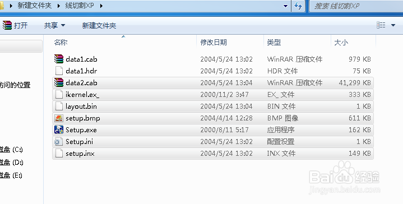Sort by 名称 column header

tap(61, 43)
